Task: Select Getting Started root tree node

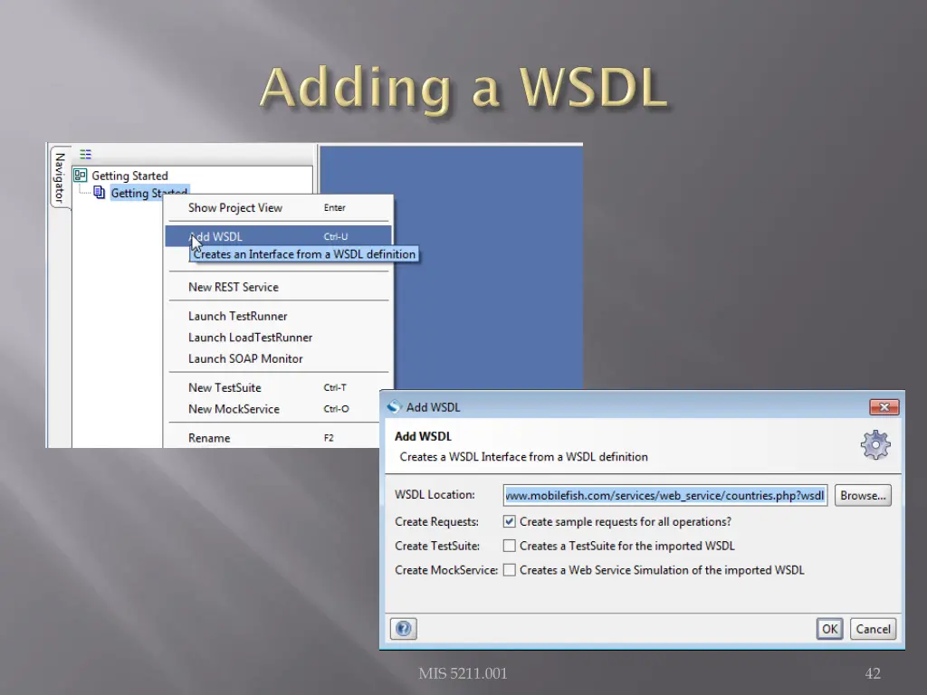Action: click(129, 176)
